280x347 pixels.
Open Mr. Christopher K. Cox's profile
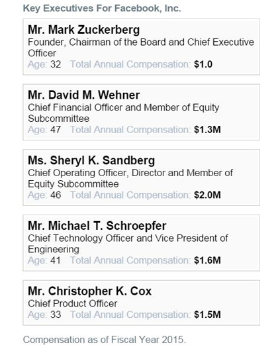(x=90, y=291)
